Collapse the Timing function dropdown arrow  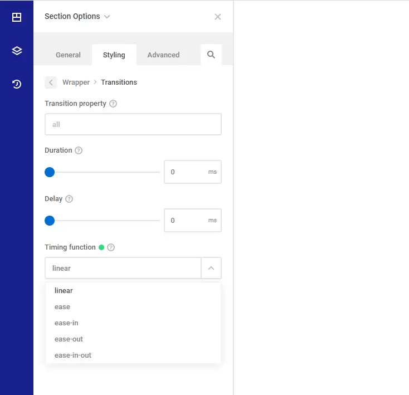coord(211,268)
